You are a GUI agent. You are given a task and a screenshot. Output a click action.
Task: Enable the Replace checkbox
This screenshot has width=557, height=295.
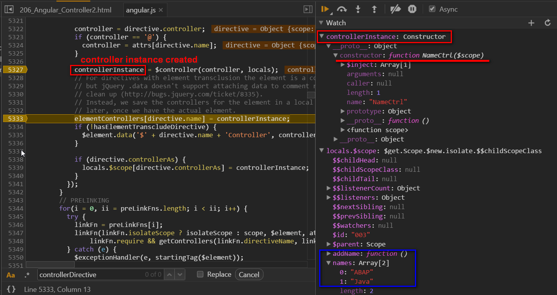[x=200, y=274]
